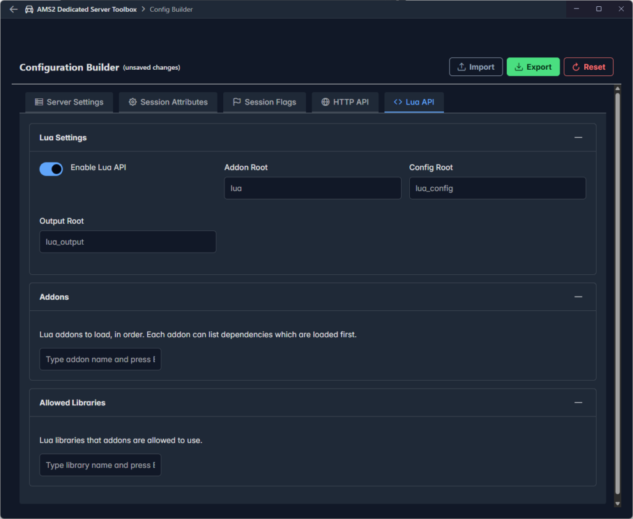Select the Lua API tab
This screenshot has height=519, width=633.
(414, 102)
